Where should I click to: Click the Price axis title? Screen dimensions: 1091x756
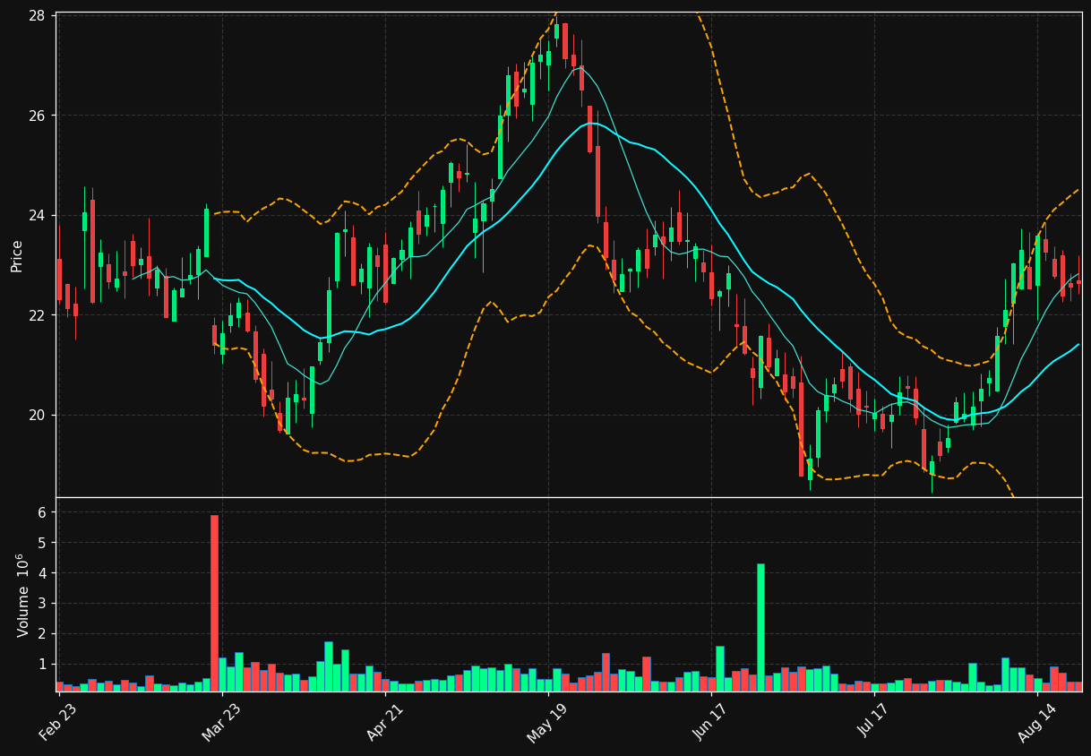pyautogui.click(x=17, y=255)
